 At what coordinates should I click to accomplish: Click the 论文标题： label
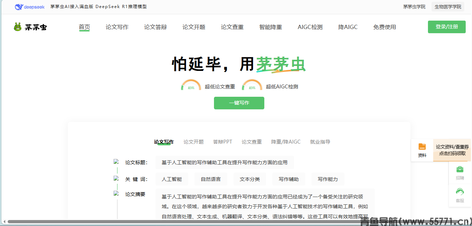coord(137,162)
